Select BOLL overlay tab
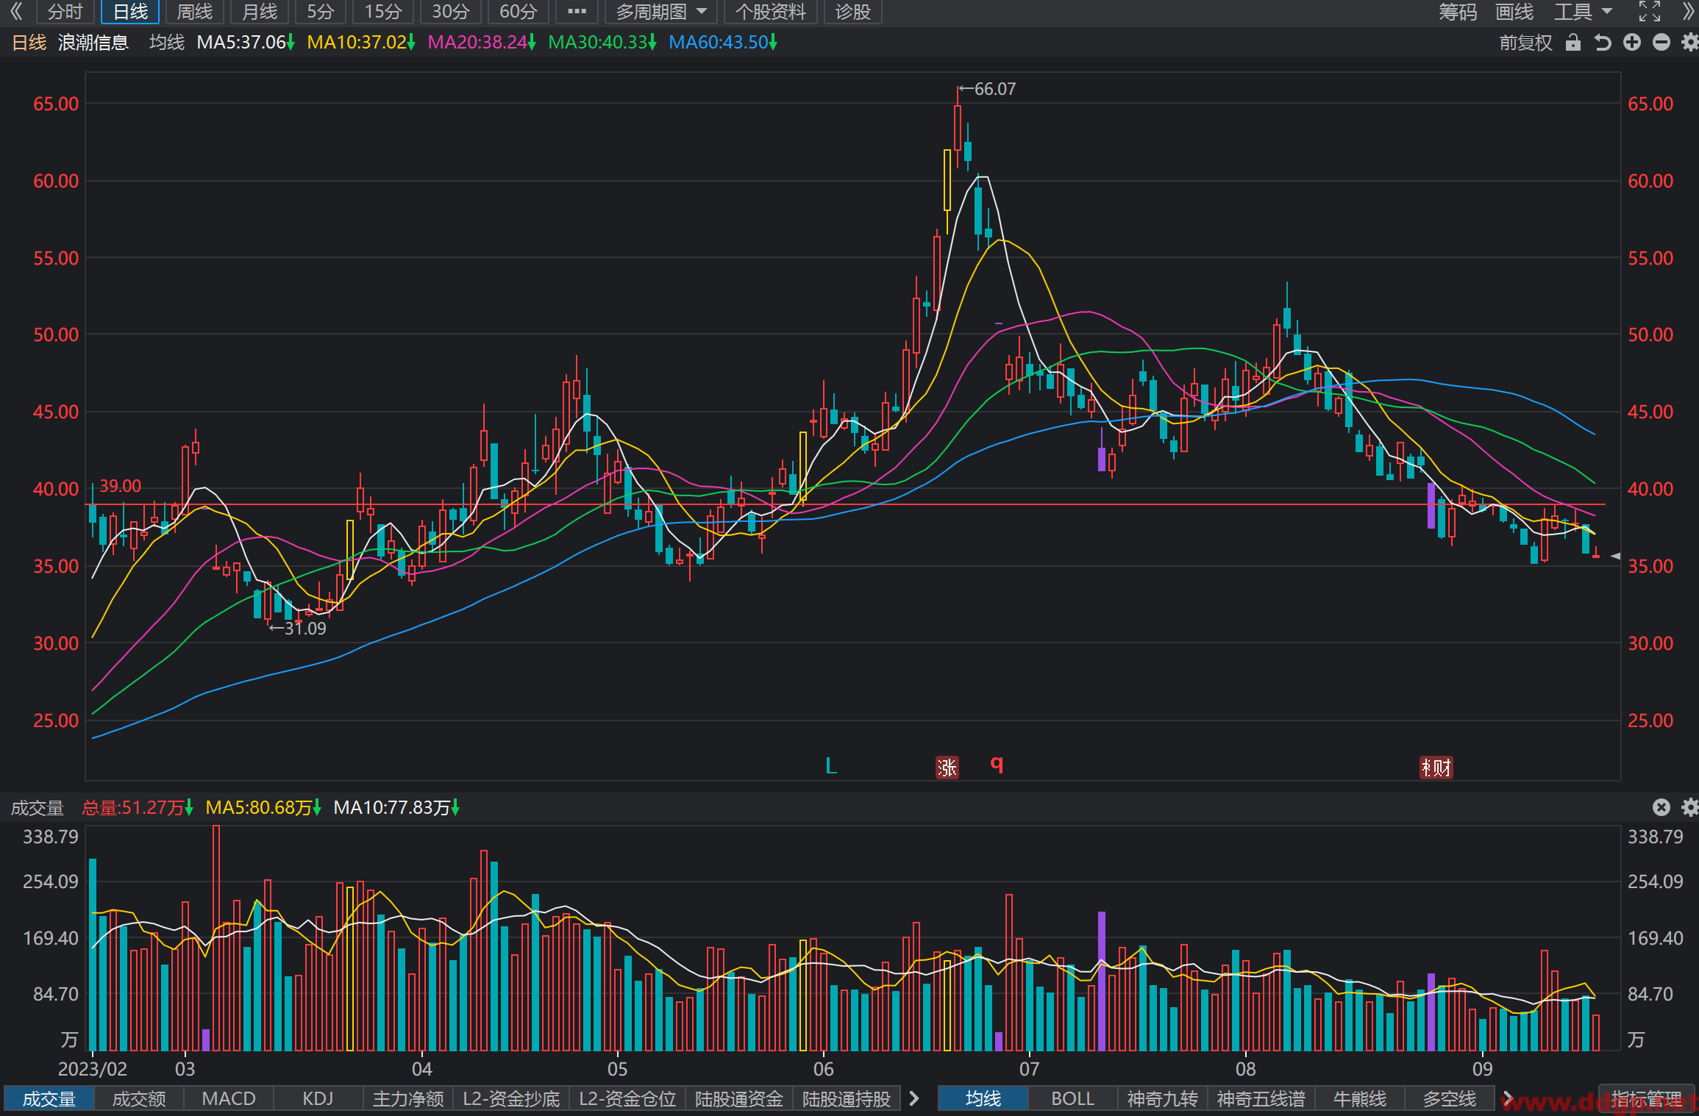Screen dimensions: 1699x1116 (1073, 1098)
